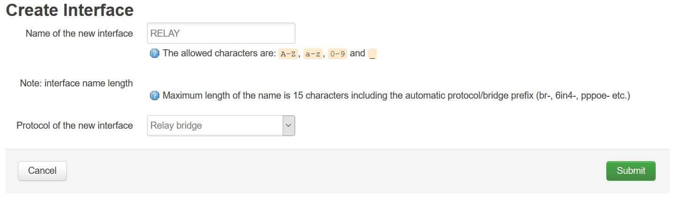Click the arrow on the protocol selector
Screen dimensions: 676x202
[x=289, y=125]
